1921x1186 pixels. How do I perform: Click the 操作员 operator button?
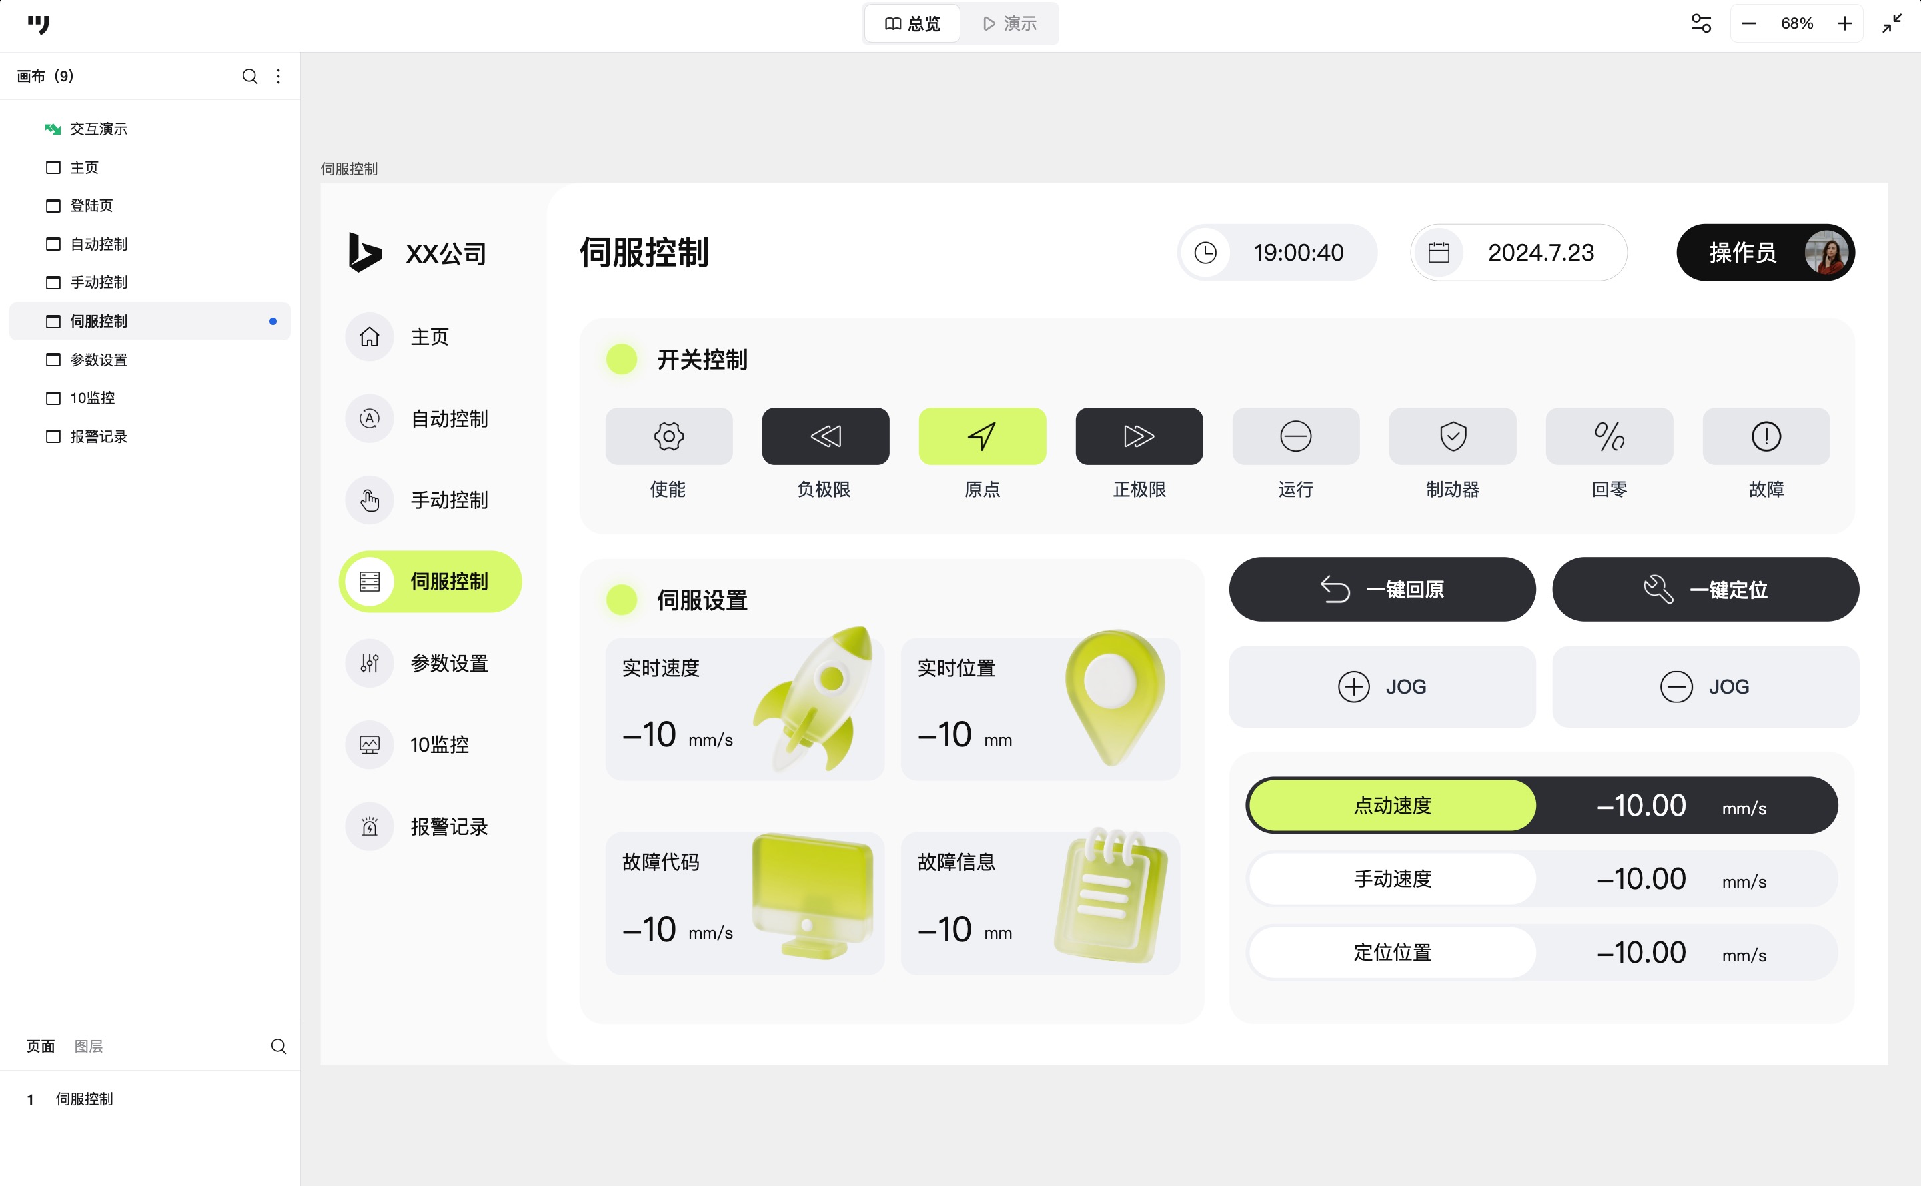point(1766,253)
